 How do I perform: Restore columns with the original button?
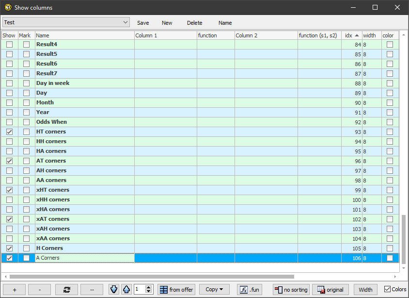(x=330, y=290)
